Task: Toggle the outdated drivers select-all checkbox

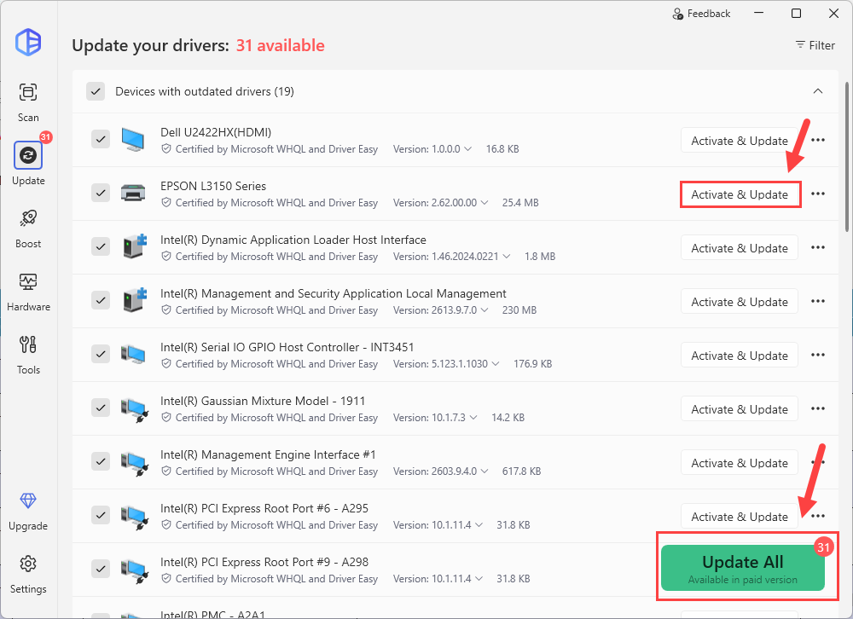Action: [96, 91]
